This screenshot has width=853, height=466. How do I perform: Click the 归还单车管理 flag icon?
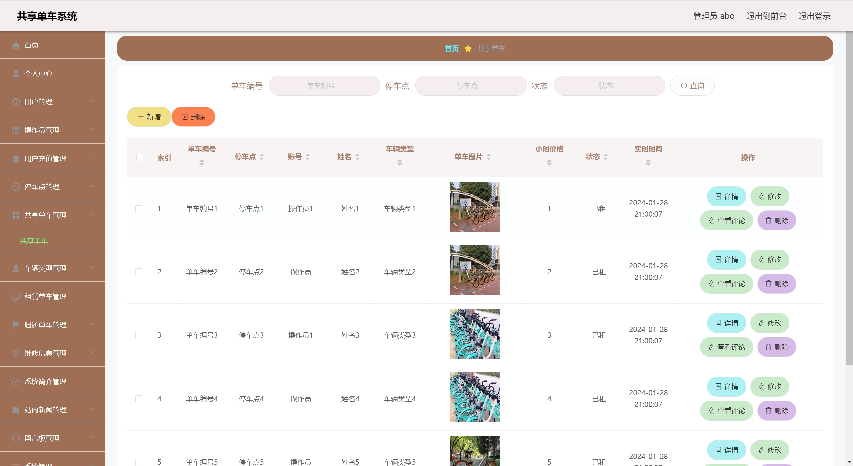(x=16, y=325)
